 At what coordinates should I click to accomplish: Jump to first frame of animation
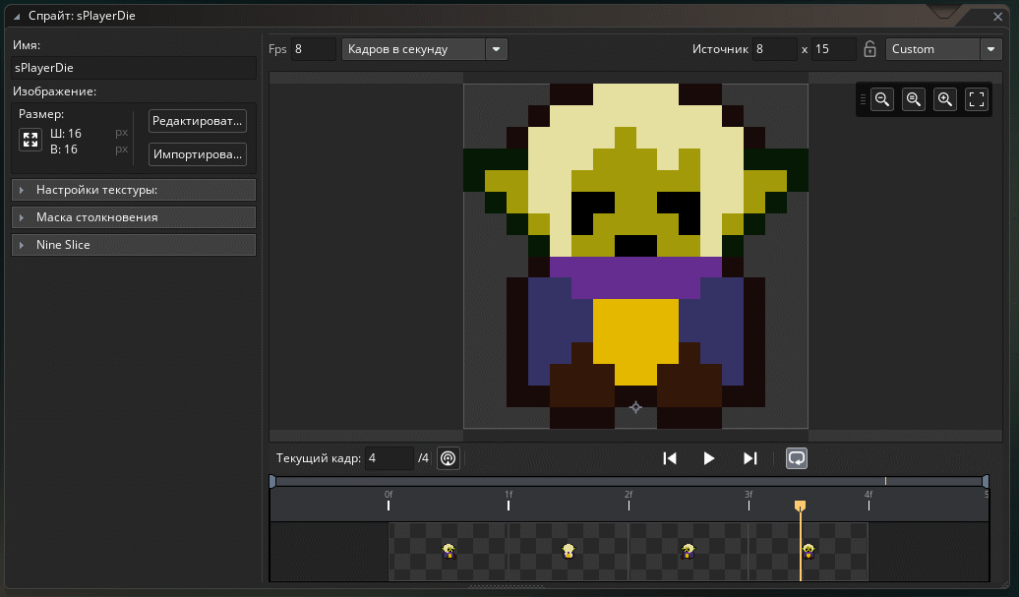(x=670, y=458)
